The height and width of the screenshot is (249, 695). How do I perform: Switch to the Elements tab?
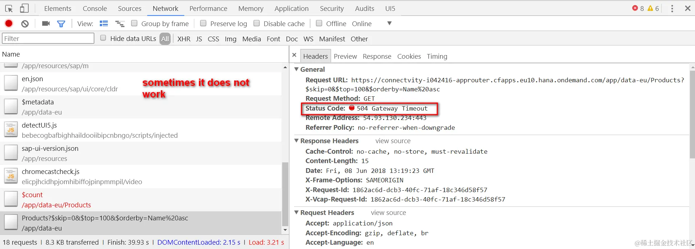pos(58,8)
